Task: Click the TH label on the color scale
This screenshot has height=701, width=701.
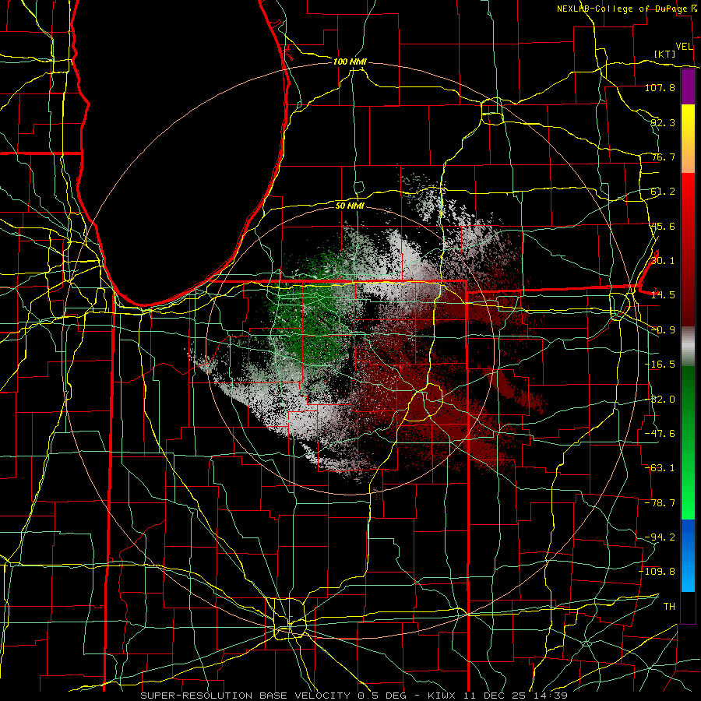Action: pyautogui.click(x=669, y=607)
